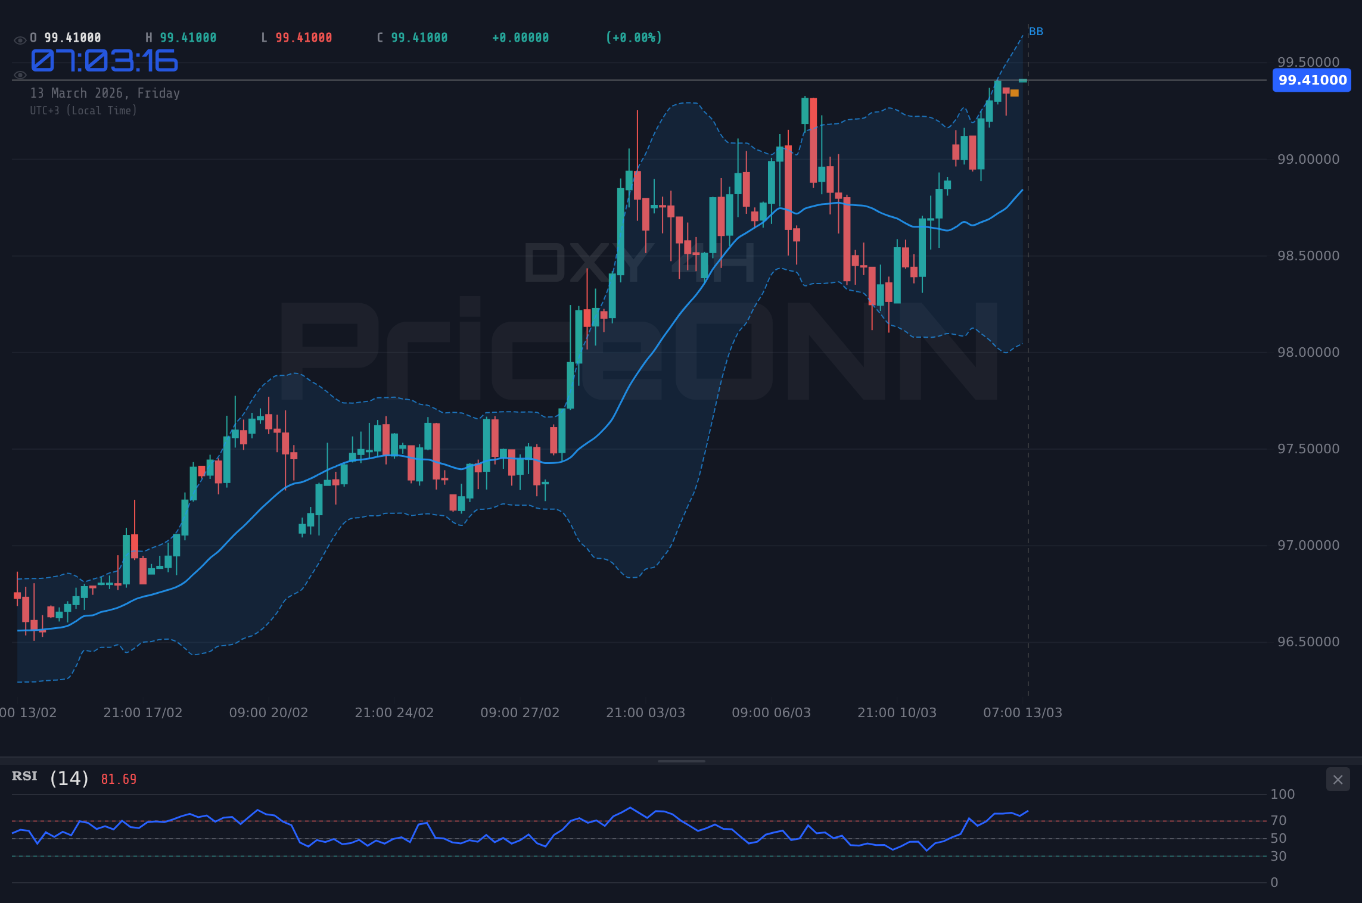Click the close value C 99.41000
The height and width of the screenshot is (903, 1362).
pyautogui.click(x=412, y=38)
